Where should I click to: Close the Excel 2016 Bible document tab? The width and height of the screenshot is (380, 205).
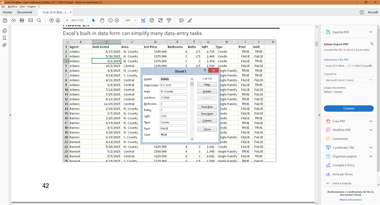click(71, 12)
